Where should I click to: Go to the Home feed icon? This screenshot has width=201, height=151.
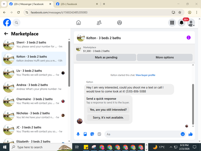point(78,23)
